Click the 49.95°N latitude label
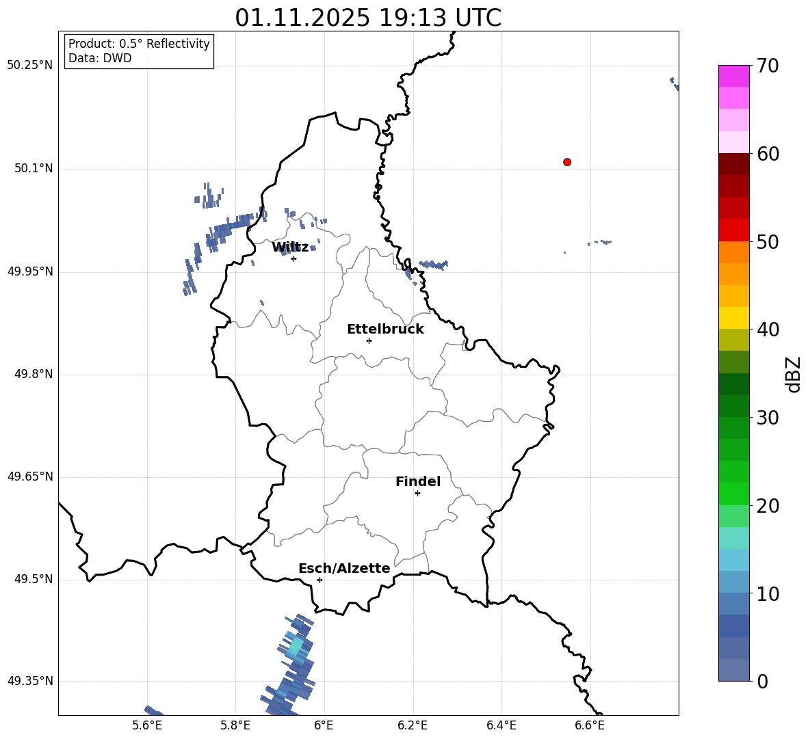Viewport: 810px width, 739px height. [30, 271]
